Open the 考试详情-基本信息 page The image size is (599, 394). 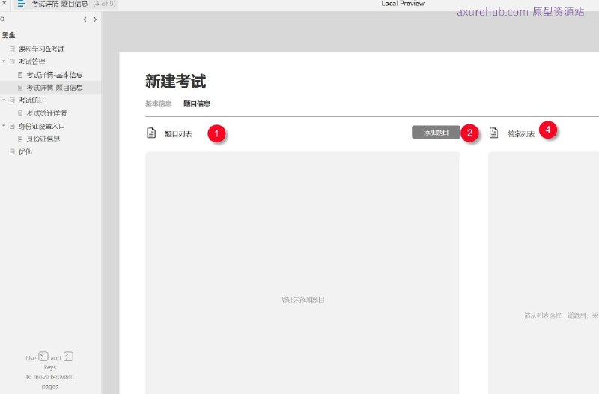point(54,75)
